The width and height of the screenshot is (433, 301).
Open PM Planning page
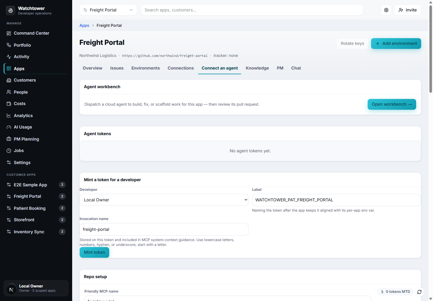click(35, 139)
